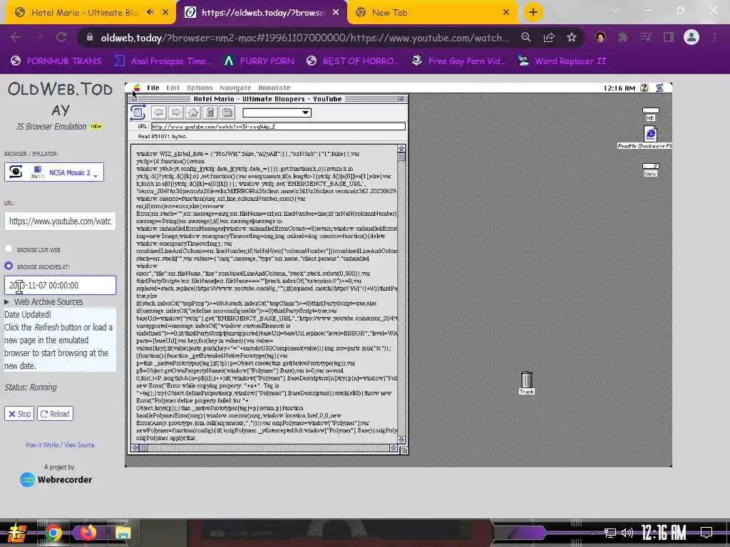Open the notification center icon in taskbar
This screenshot has width=730, height=547.
click(706, 533)
